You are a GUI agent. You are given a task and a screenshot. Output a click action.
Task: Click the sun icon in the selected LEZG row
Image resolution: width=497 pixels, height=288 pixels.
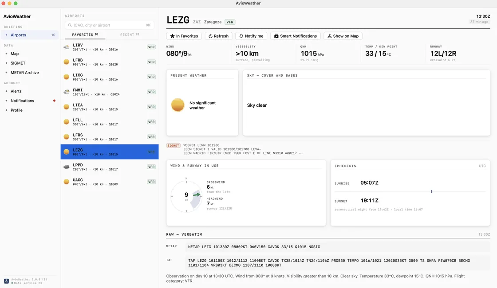67,152
